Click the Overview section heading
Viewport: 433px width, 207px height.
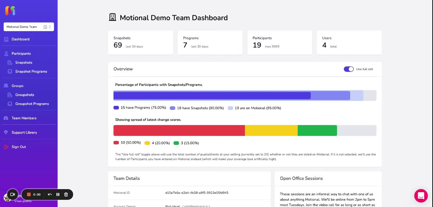click(123, 69)
